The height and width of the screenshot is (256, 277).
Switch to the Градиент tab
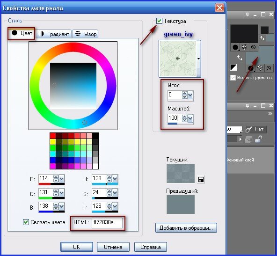[x=54, y=34]
